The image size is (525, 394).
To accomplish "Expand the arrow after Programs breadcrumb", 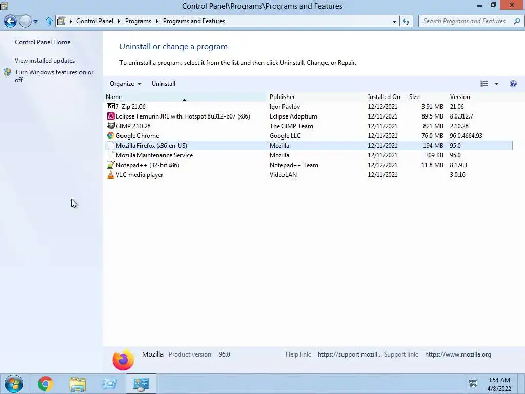I will click(157, 21).
